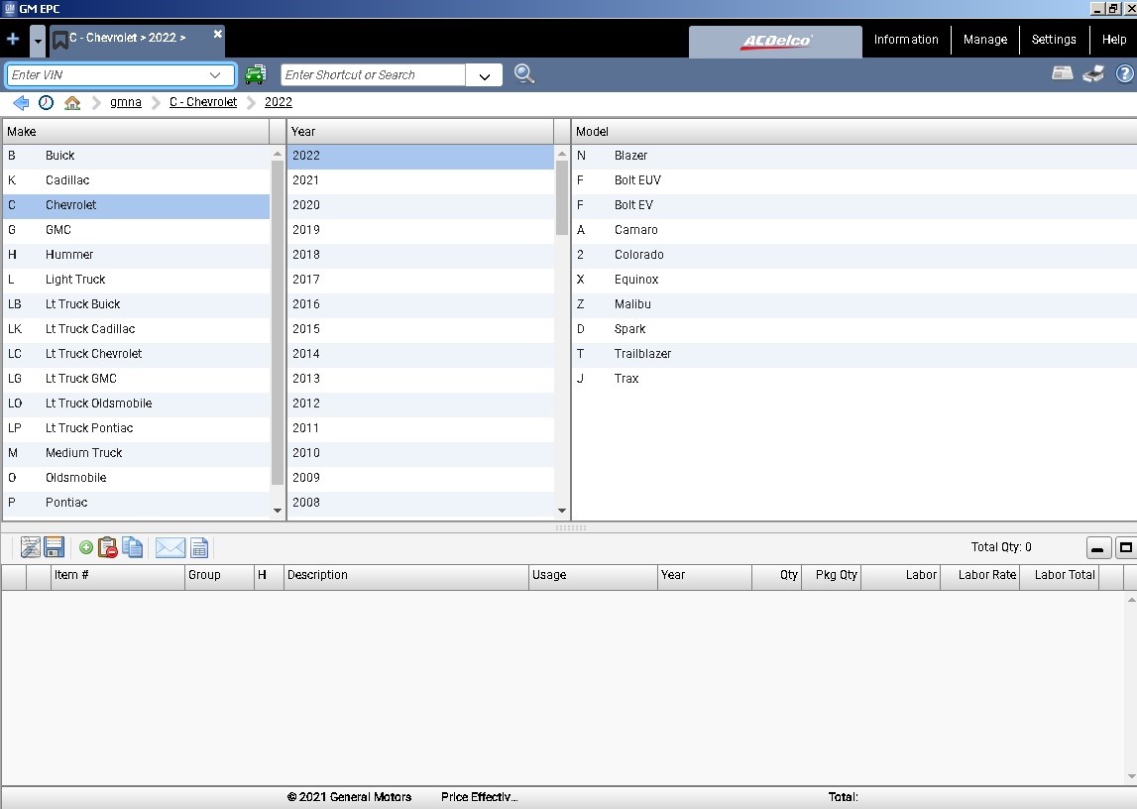This screenshot has height=809, width=1137.
Task: Click the save floppy disk icon
Action: pos(55,547)
